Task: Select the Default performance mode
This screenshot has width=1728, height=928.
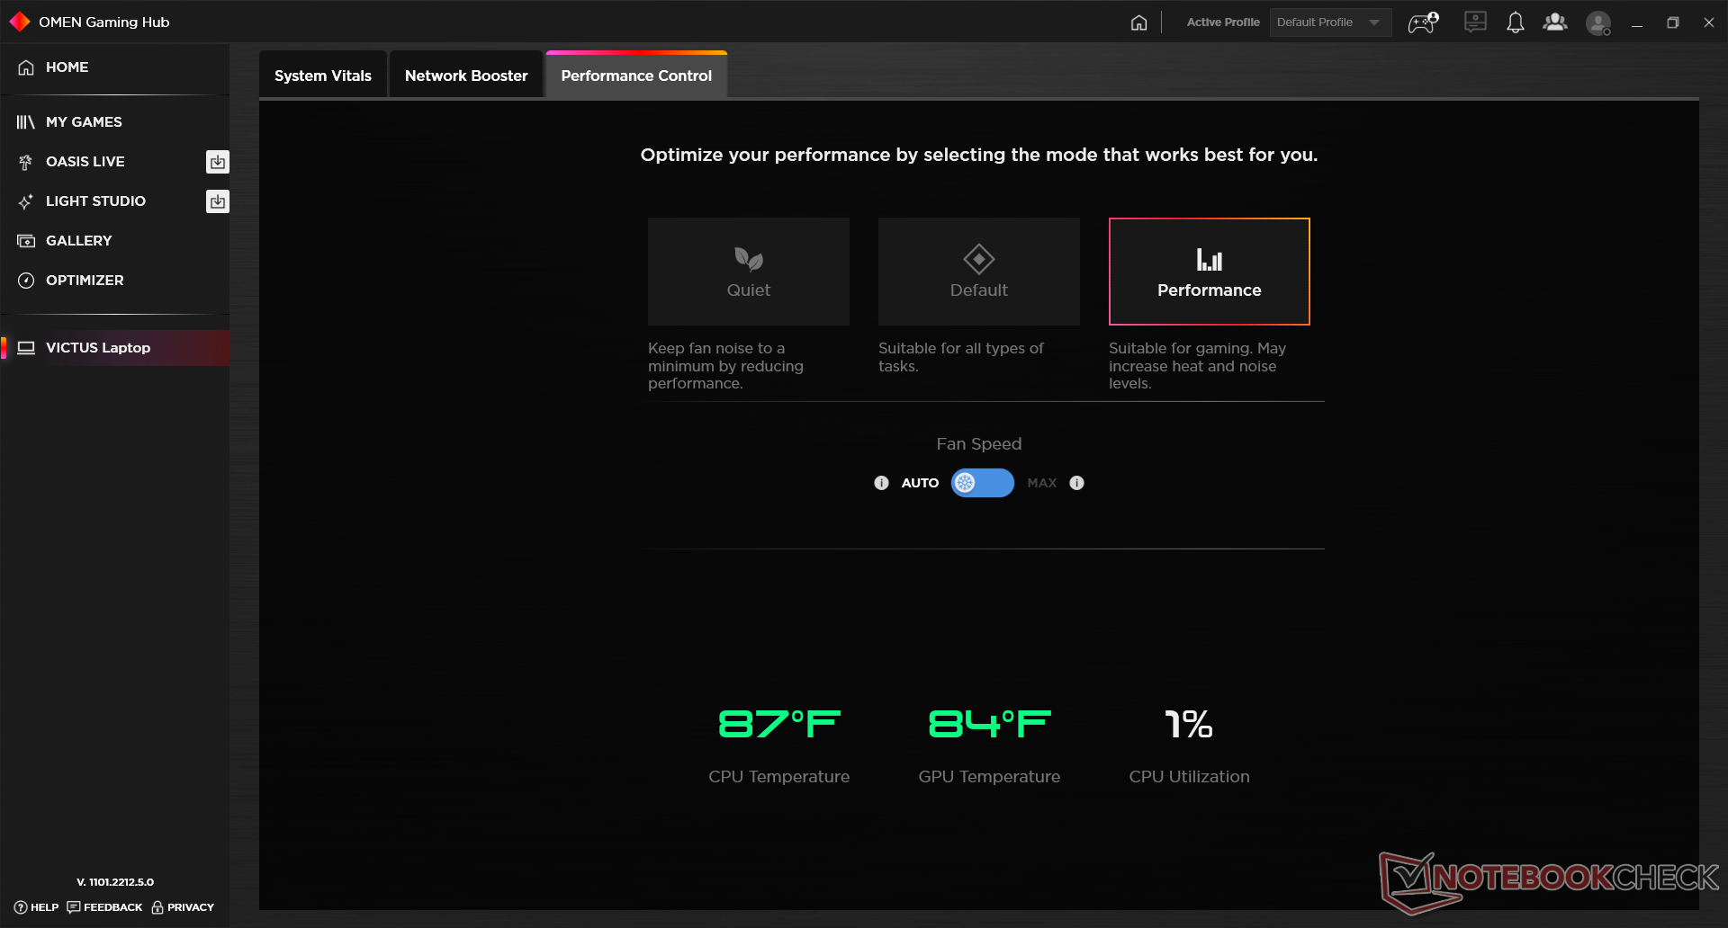Action: pos(979,272)
